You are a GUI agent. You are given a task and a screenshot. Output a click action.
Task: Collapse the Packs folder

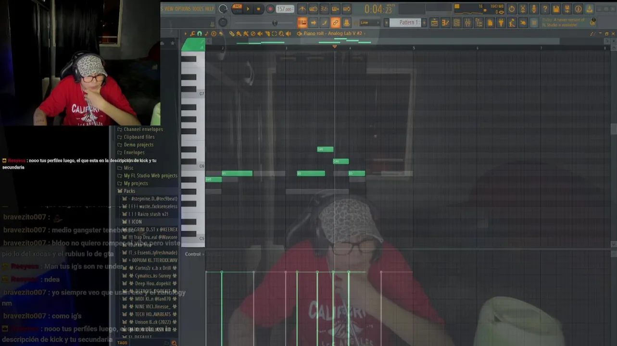(x=129, y=191)
